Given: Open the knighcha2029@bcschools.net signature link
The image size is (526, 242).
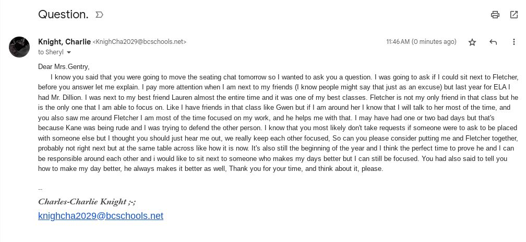Looking at the screenshot, I should click(x=101, y=216).
